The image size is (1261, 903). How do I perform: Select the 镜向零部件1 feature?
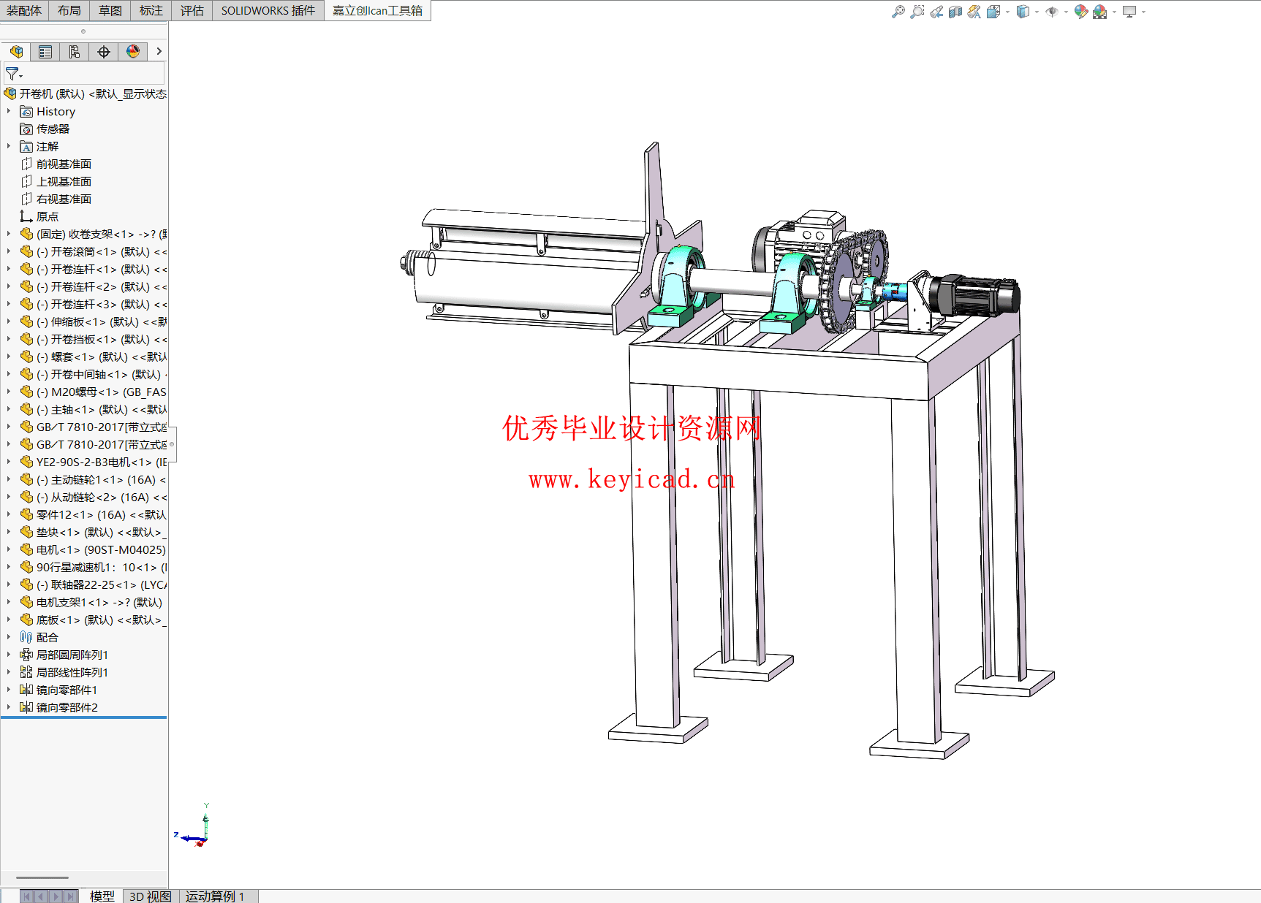(x=58, y=690)
